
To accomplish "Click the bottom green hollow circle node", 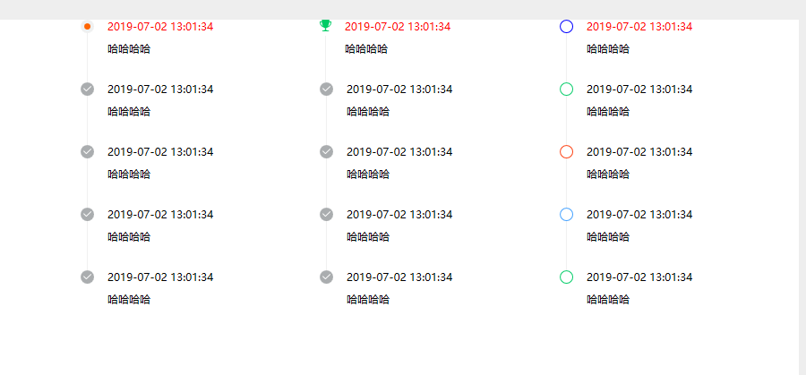I will 566,277.
